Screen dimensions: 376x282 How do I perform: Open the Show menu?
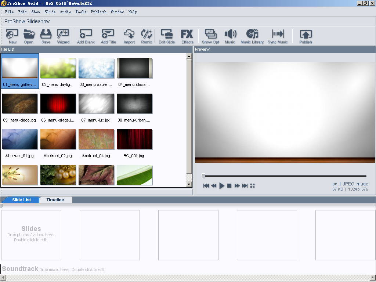click(x=36, y=12)
